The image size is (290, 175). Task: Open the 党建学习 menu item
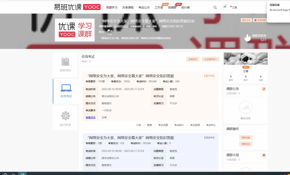[x=112, y=8]
